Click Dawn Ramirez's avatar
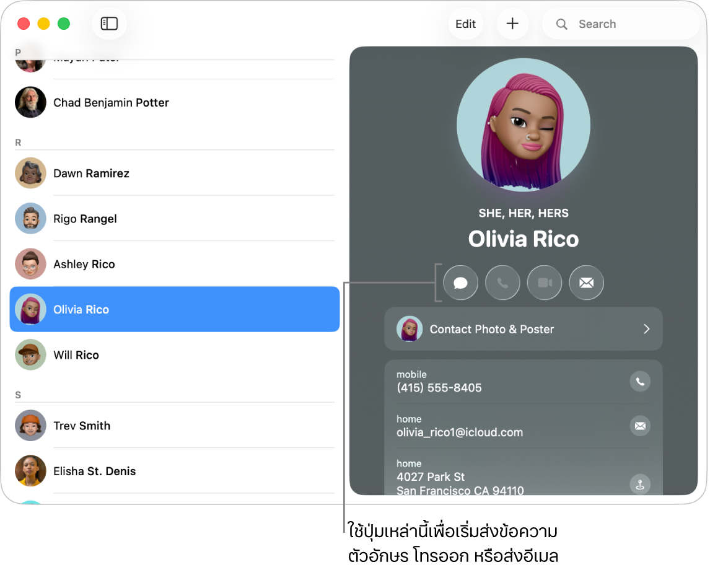This screenshot has height=570, width=710. pos(30,173)
